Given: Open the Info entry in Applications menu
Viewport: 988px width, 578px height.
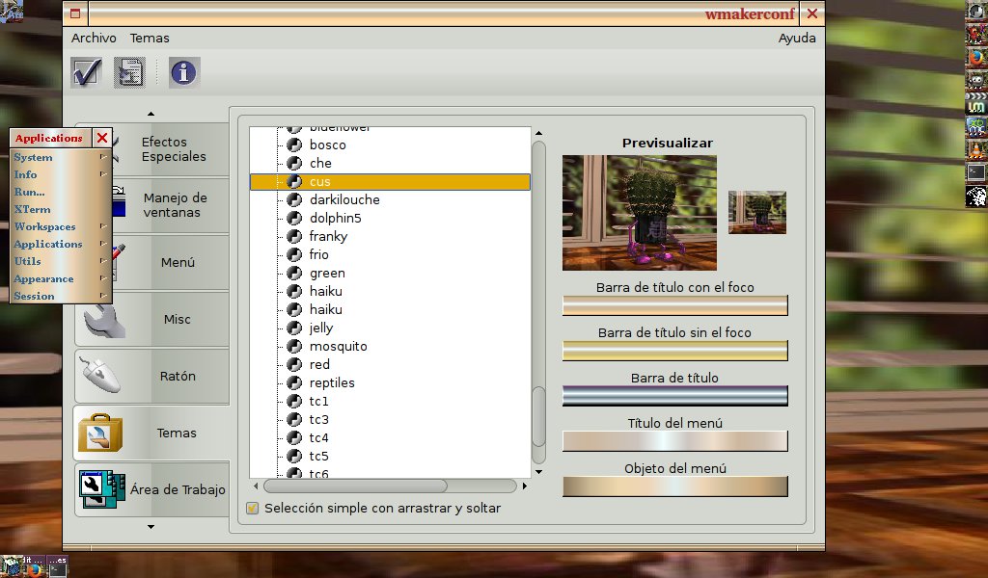Looking at the screenshot, I should pos(61,174).
